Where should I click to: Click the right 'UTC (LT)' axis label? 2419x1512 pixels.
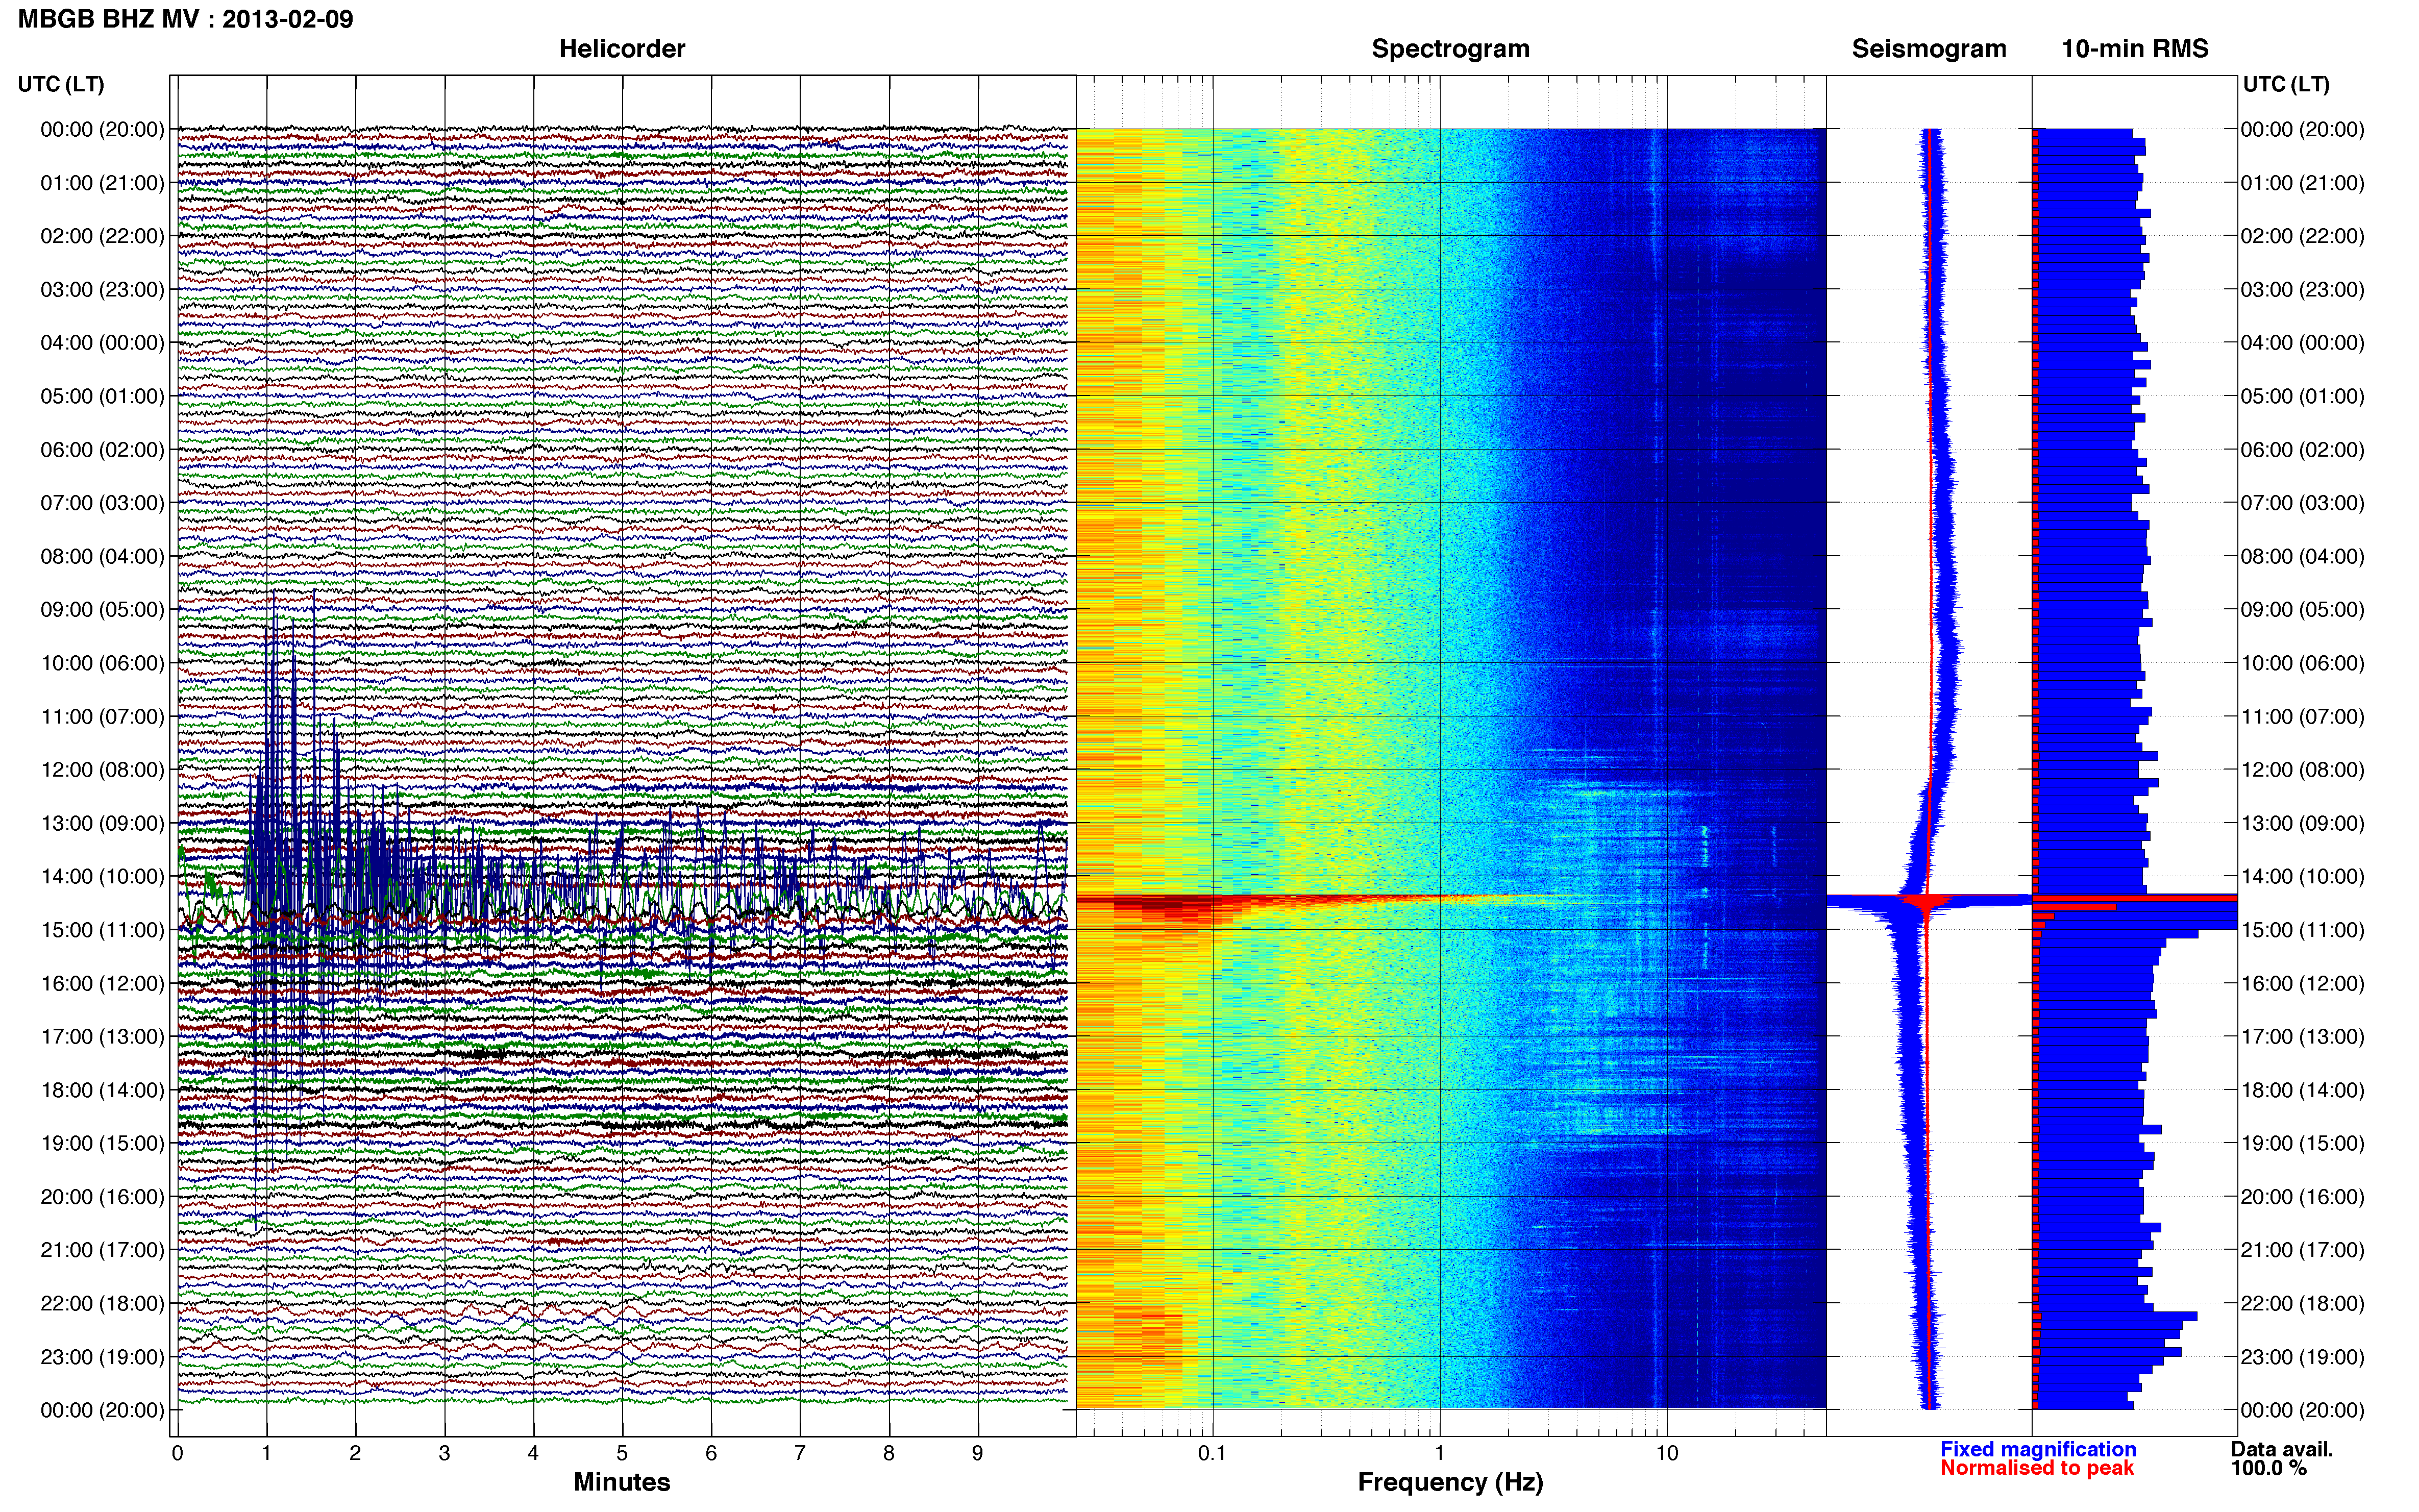click(x=2286, y=84)
